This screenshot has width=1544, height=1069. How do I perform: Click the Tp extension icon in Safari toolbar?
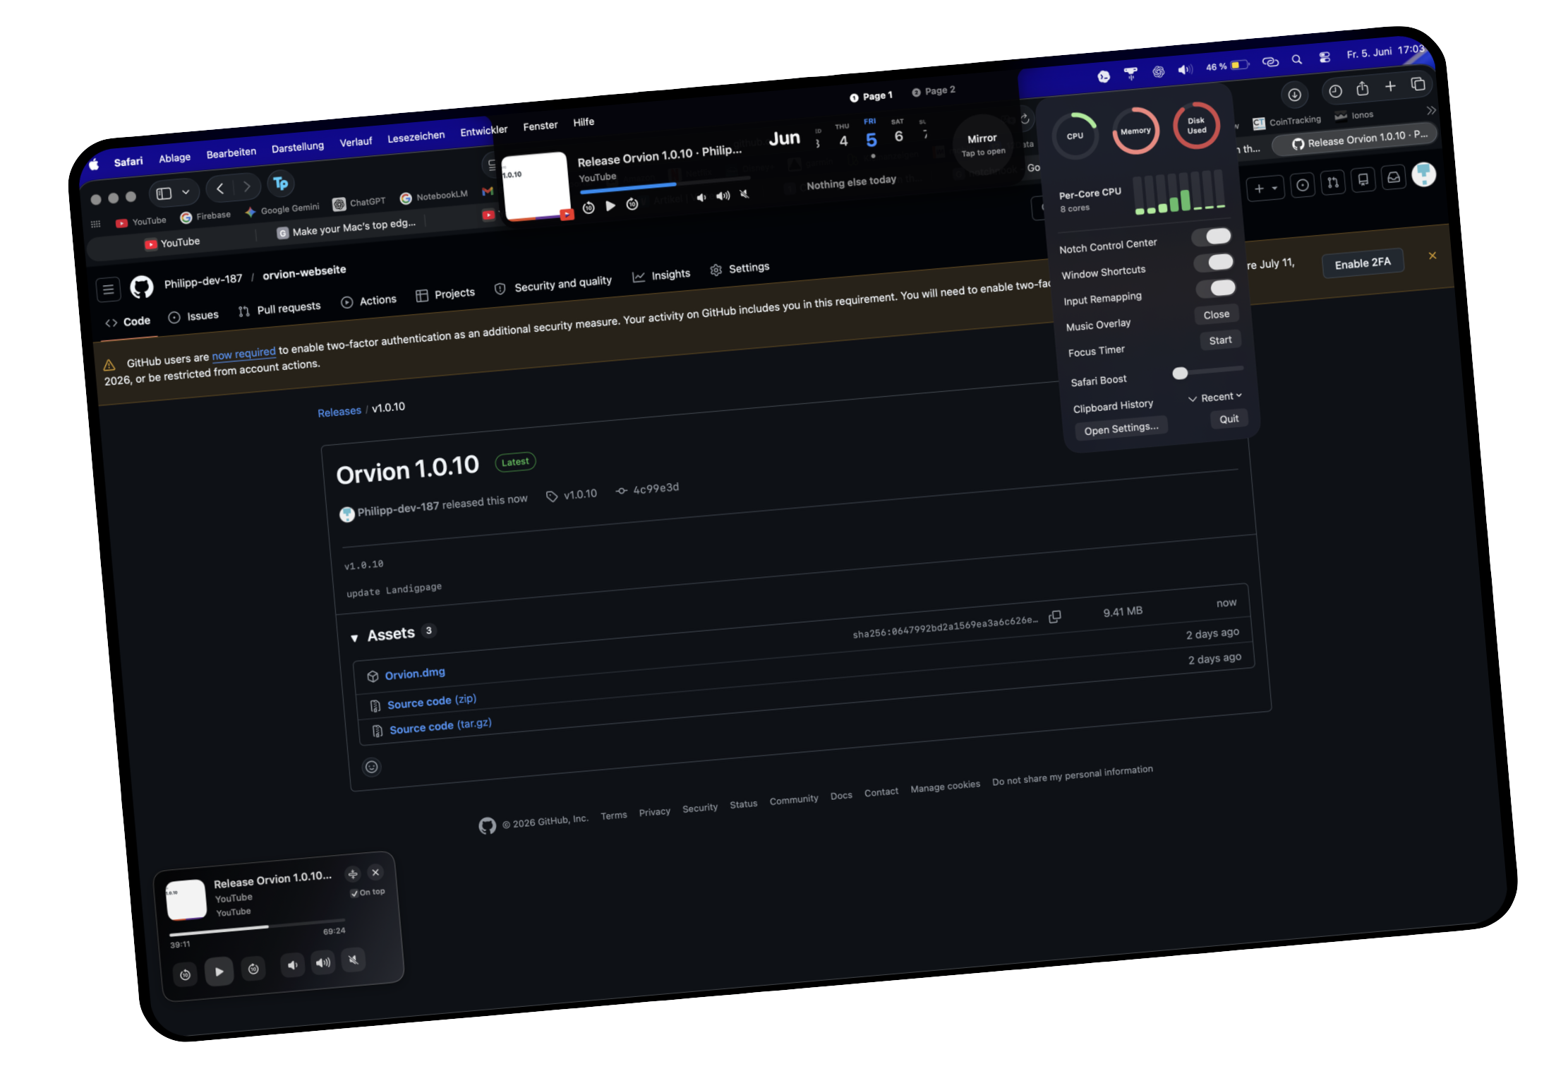[x=280, y=183]
